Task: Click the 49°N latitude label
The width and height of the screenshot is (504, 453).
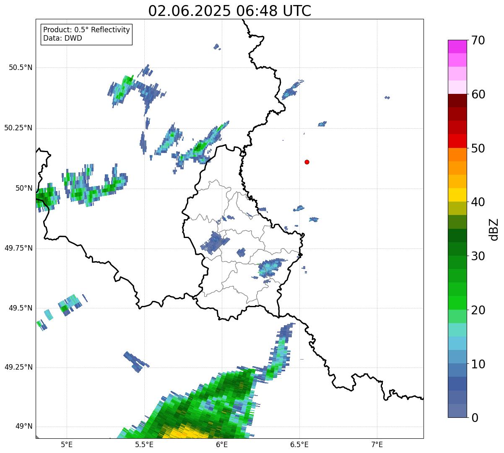Action: pos(24,427)
